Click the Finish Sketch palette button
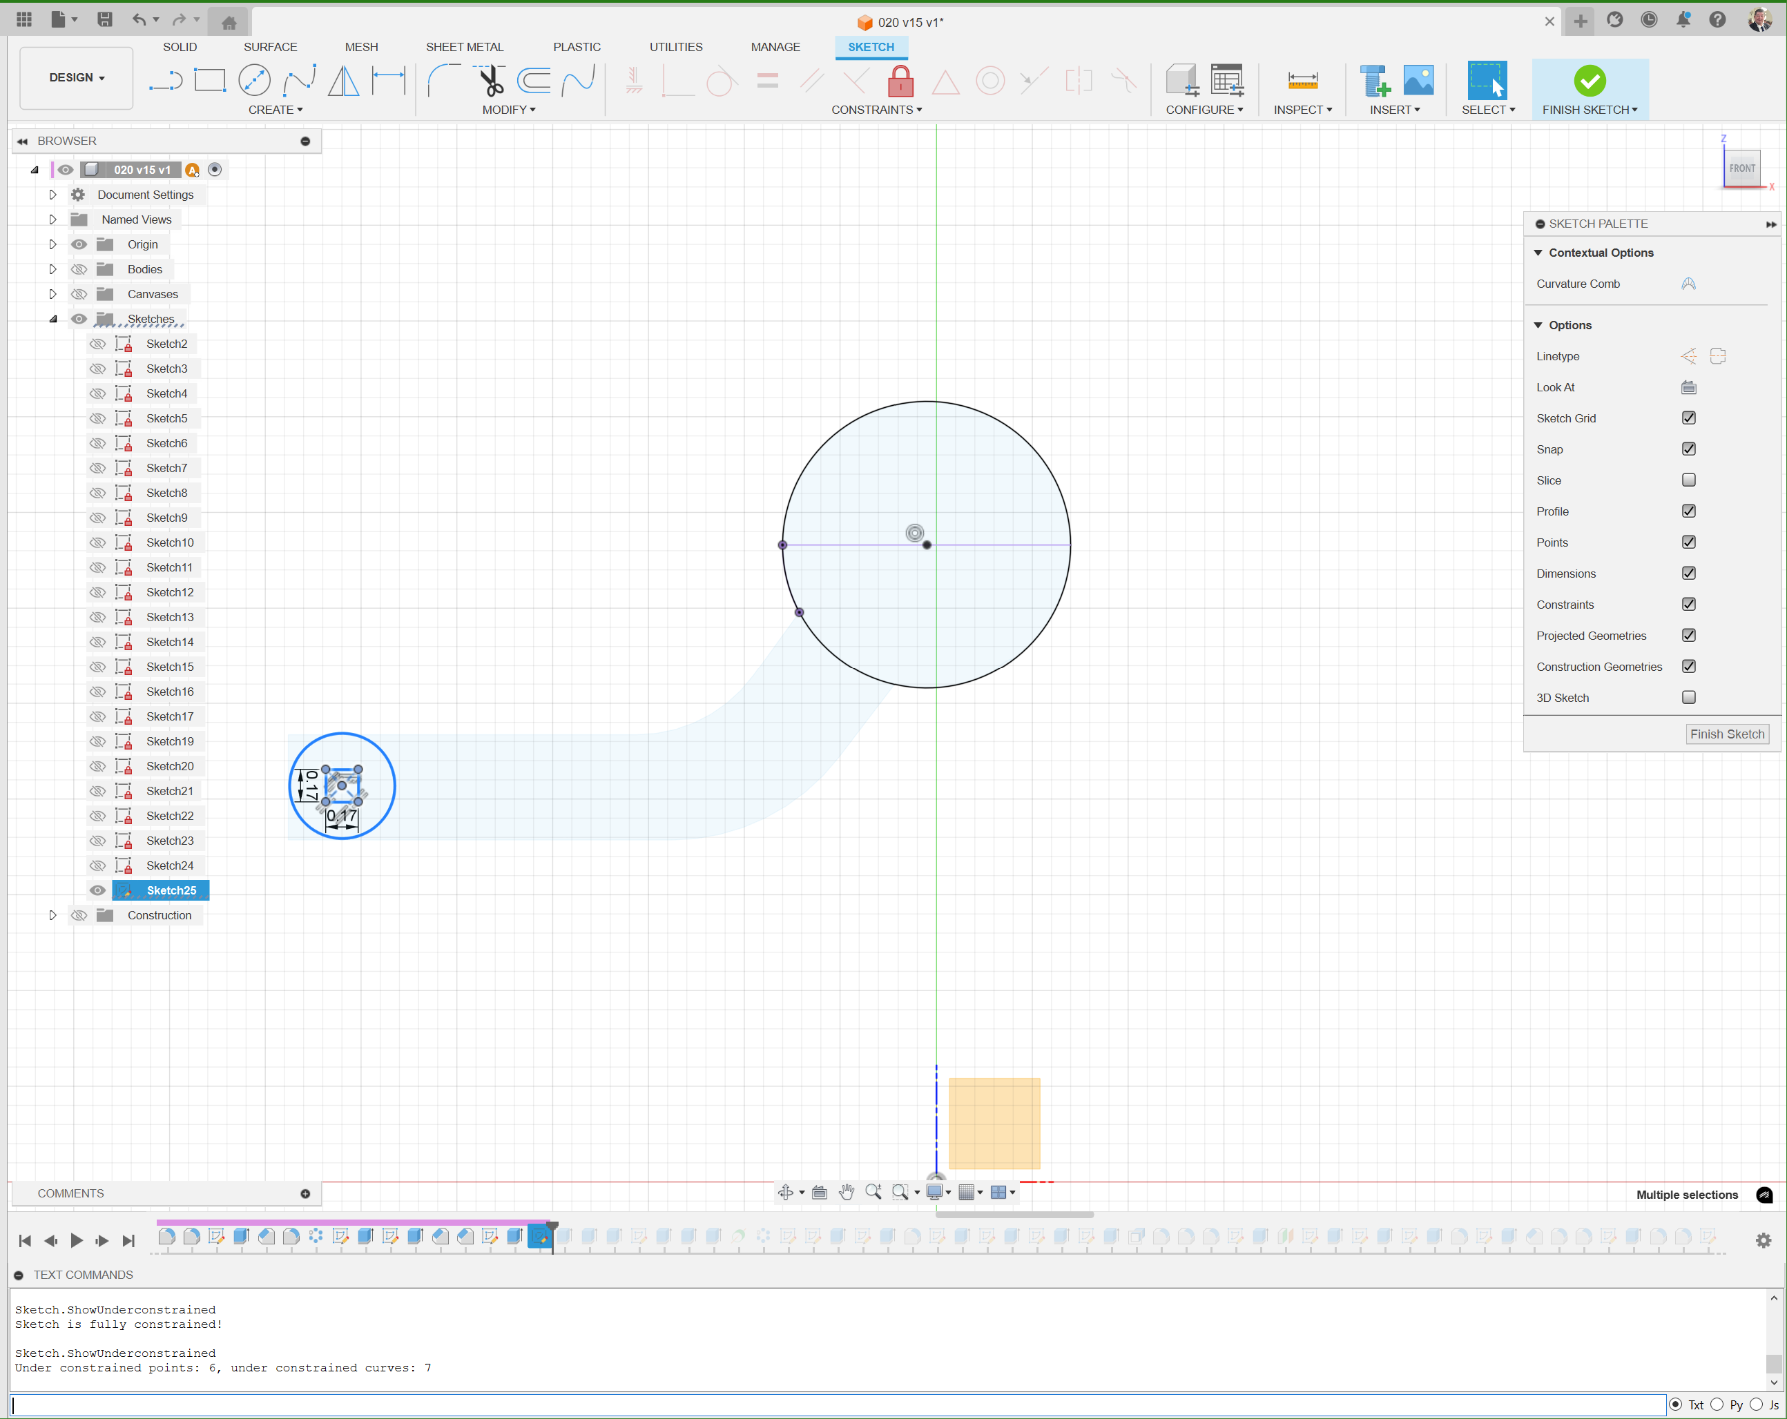This screenshot has width=1787, height=1419. click(x=1726, y=734)
